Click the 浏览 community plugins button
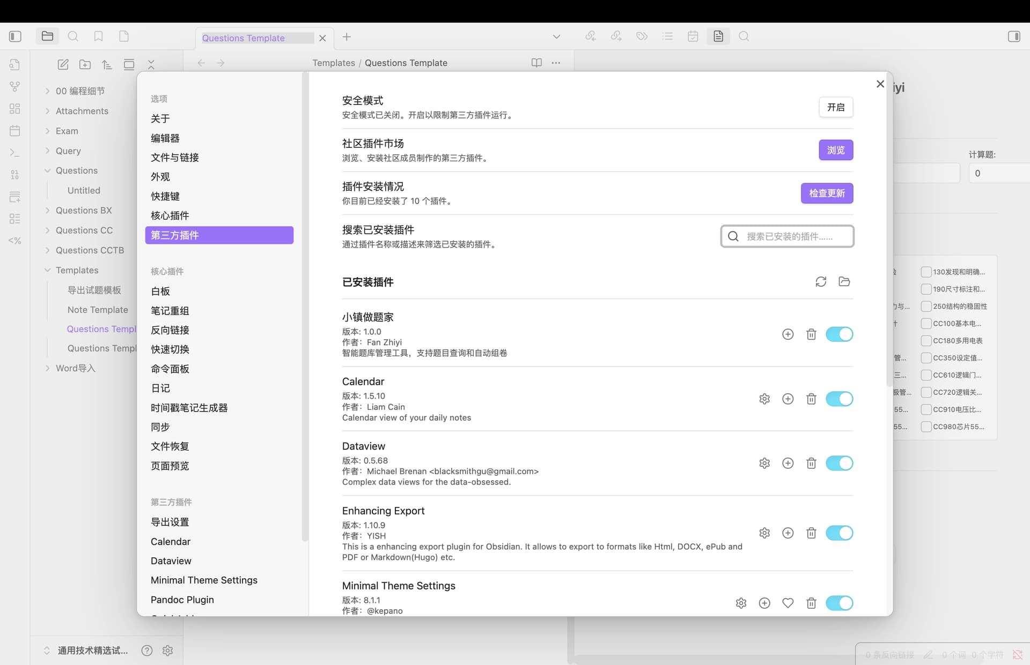The height and width of the screenshot is (665, 1030). pyautogui.click(x=835, y=150)
